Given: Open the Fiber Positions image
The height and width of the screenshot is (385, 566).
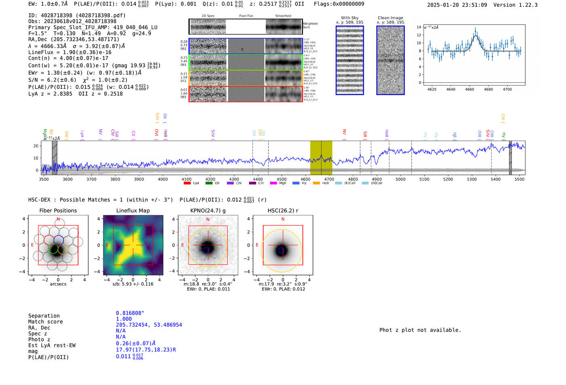Looking at the screenshot, I should point(58,245).
